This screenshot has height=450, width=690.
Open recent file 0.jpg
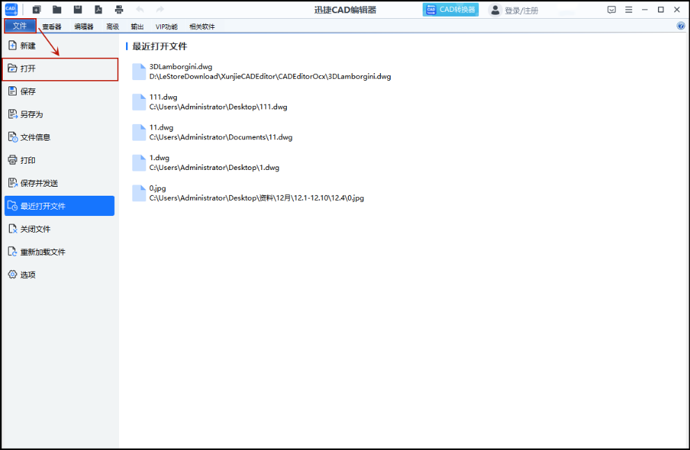157,188
